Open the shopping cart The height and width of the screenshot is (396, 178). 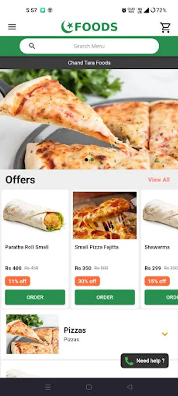(165, 27)
